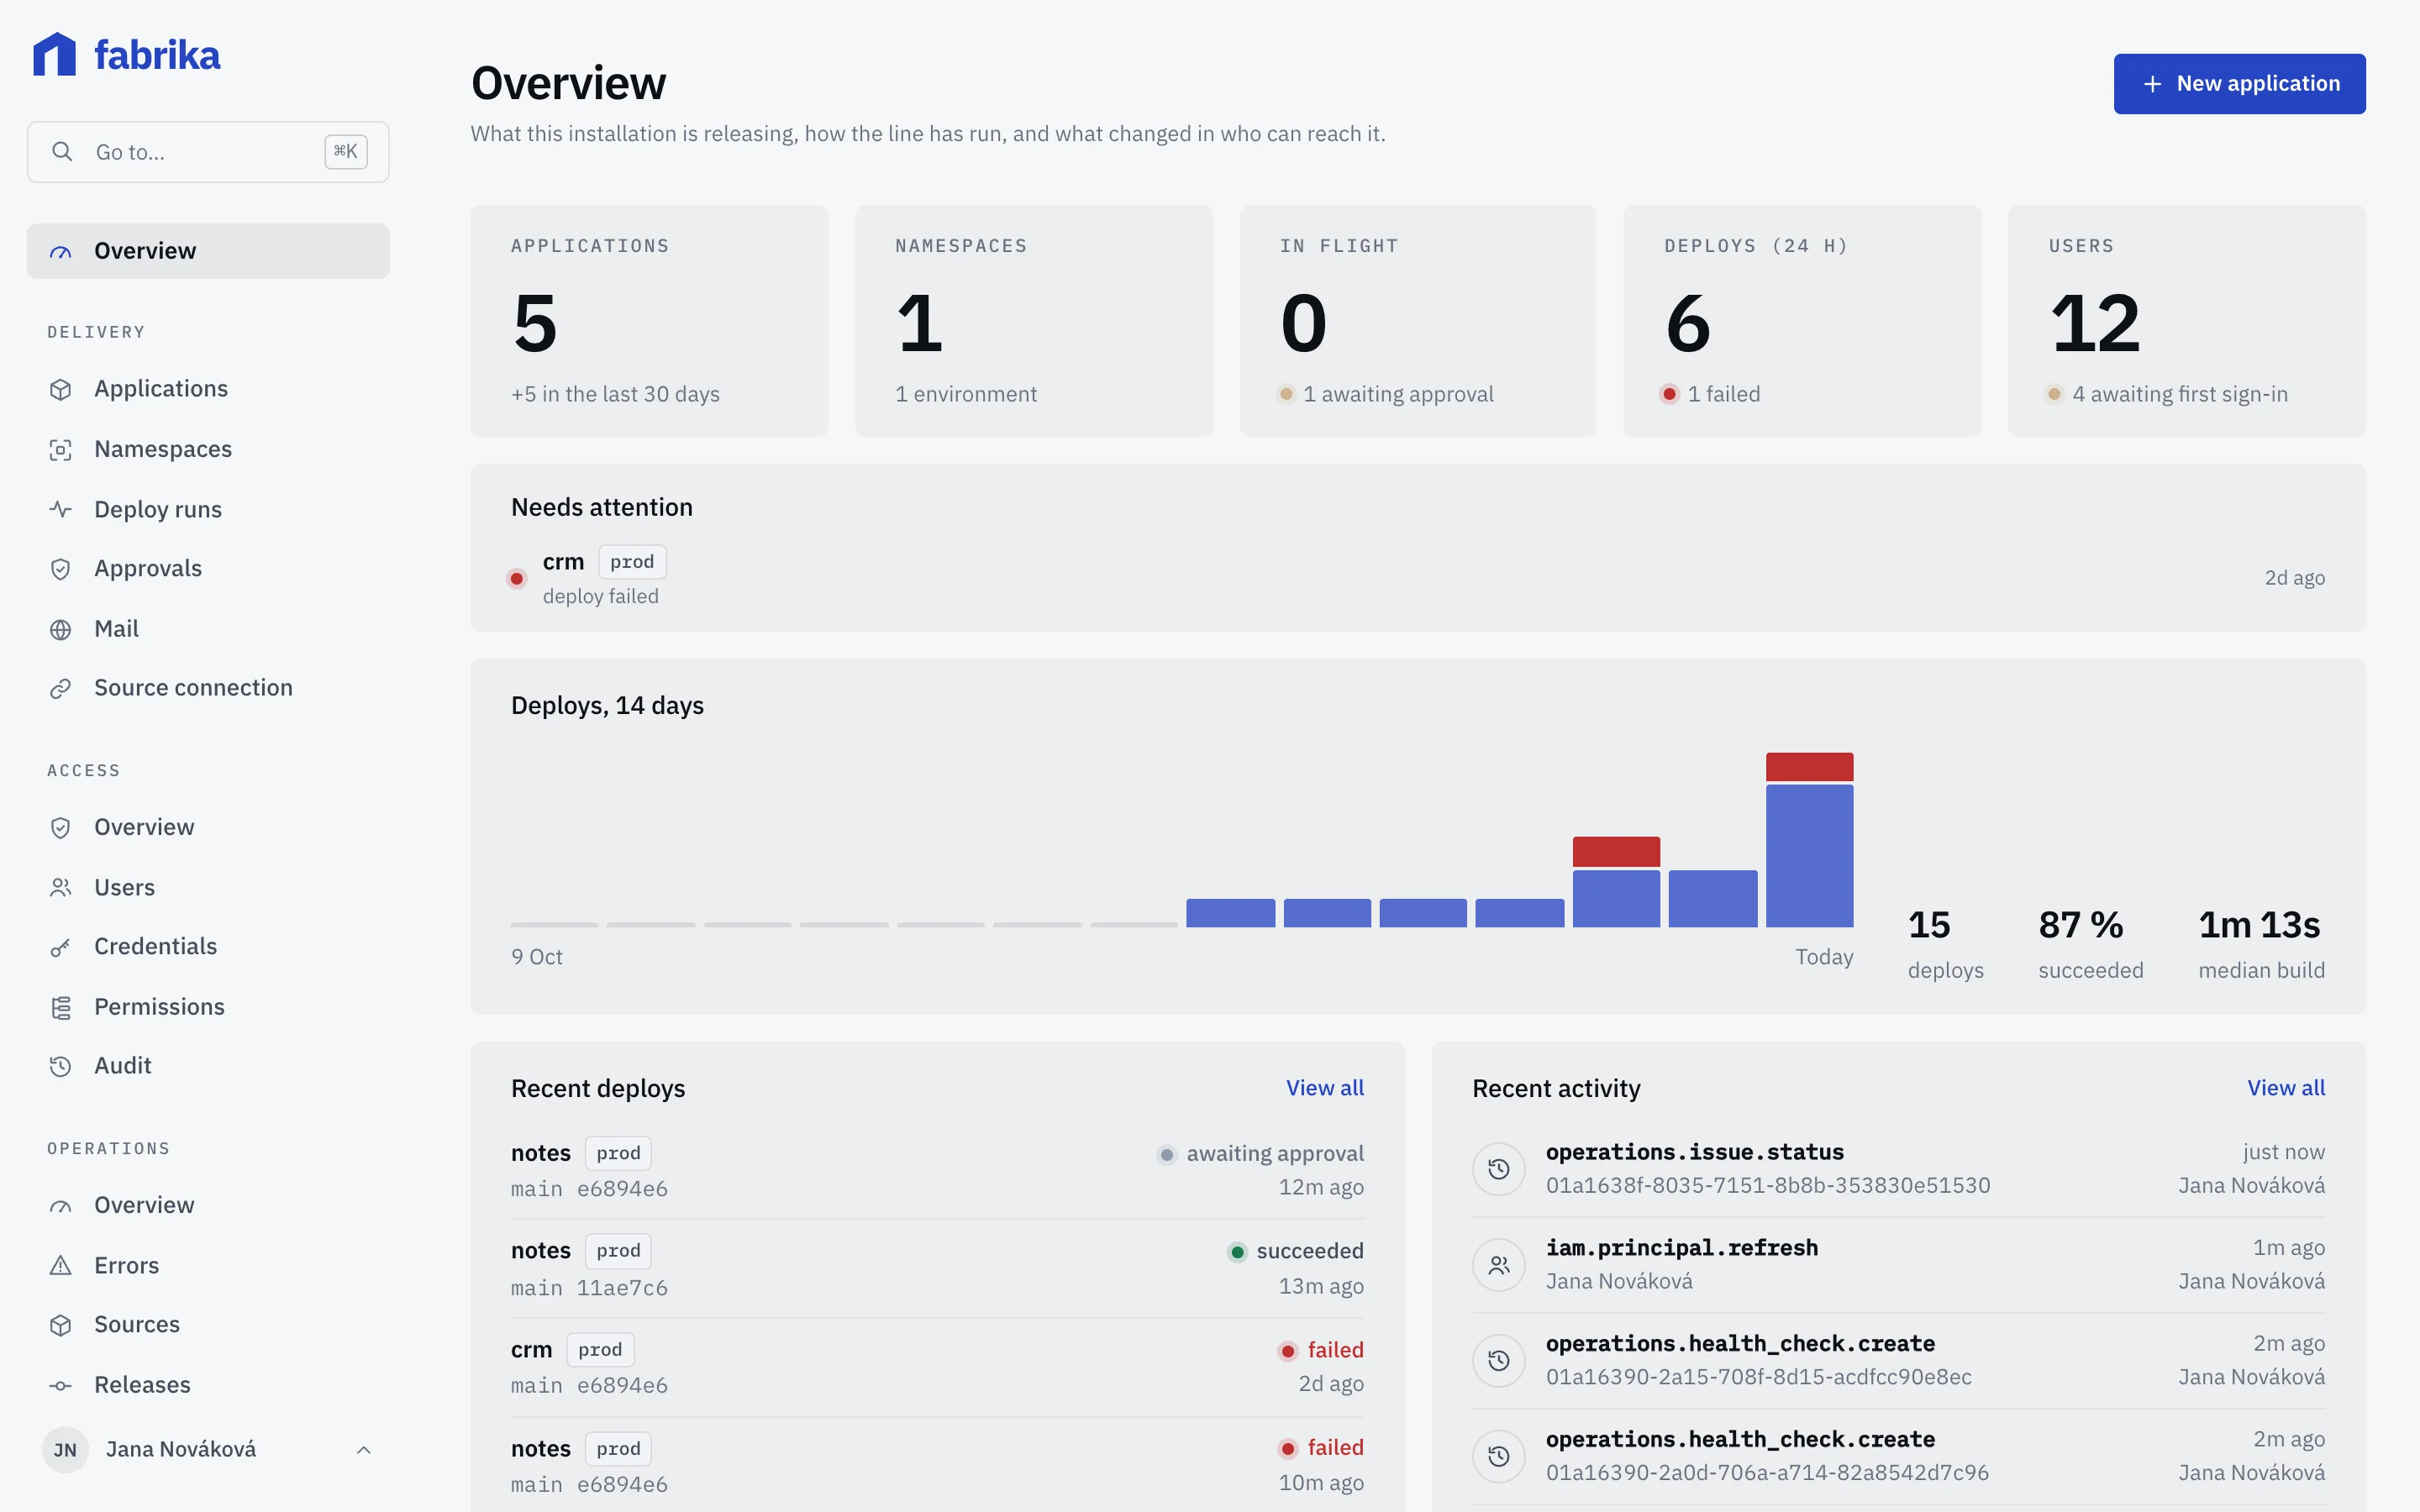
Task: Click the prod tag next to crm alert
Action: [x=632, y=562]
